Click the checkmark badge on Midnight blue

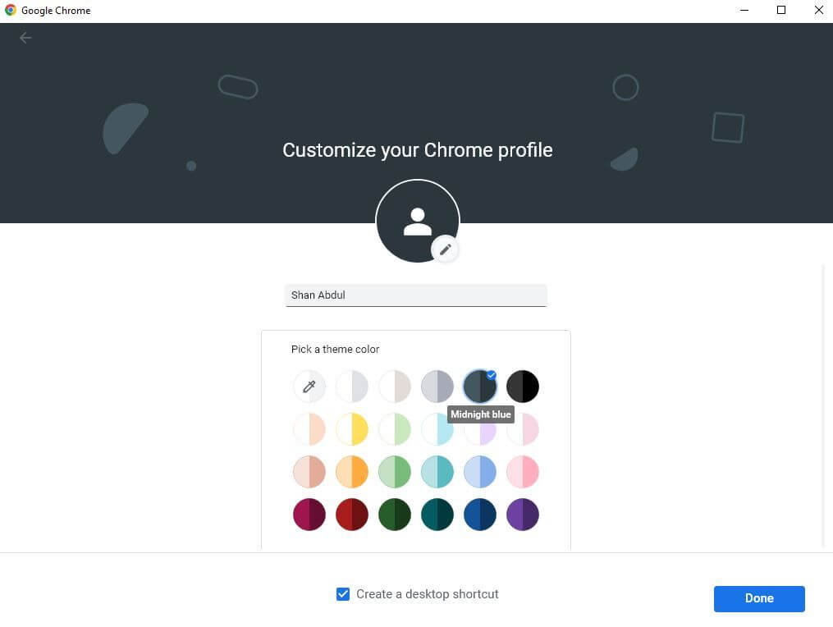[491, 375]
